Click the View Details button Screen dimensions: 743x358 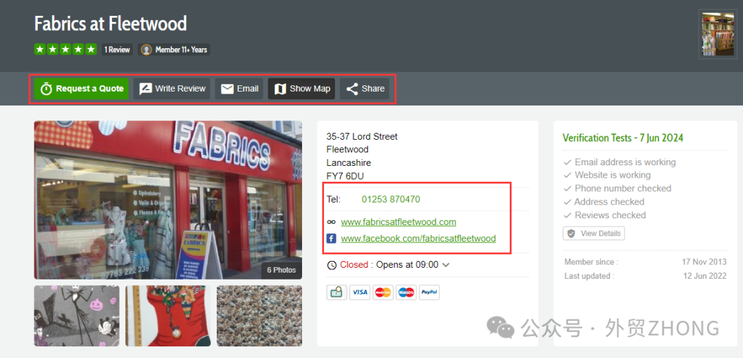coord(594,233)
